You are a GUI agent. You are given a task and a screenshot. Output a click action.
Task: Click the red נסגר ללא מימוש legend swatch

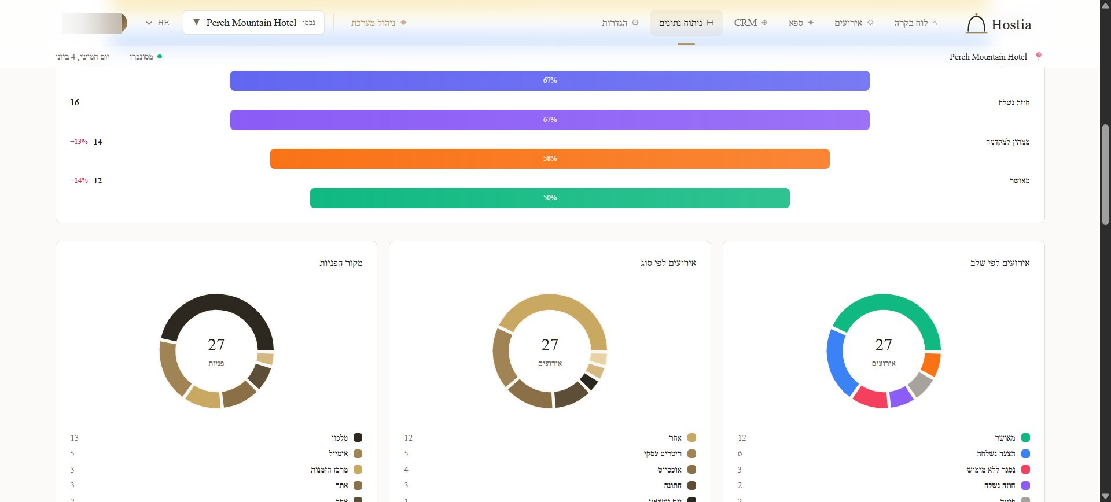pyautogui.click(x=1025, y=470)
